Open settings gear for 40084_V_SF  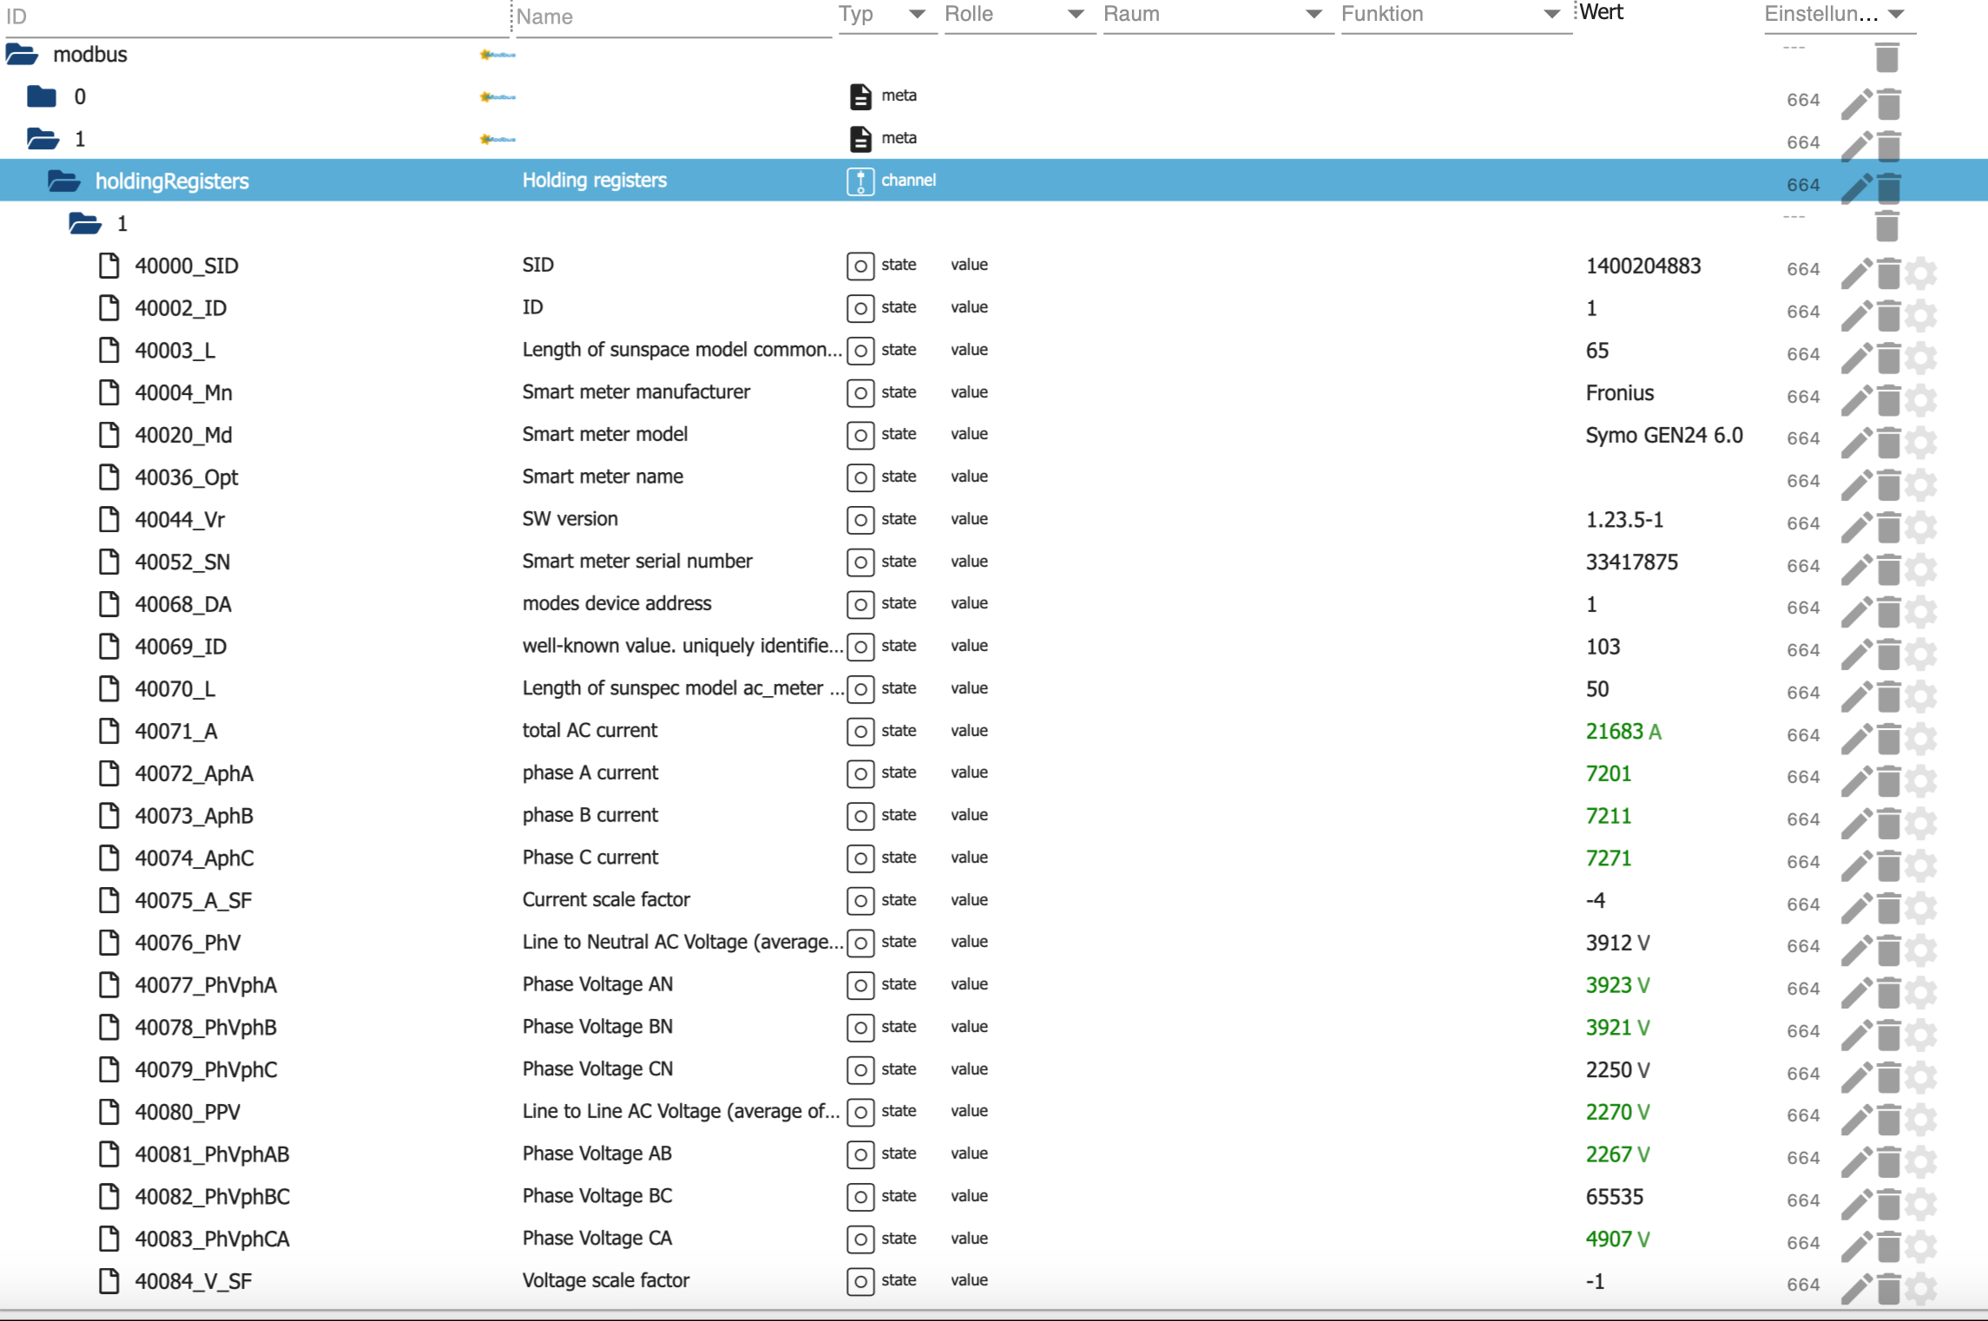point(1921,1289)
